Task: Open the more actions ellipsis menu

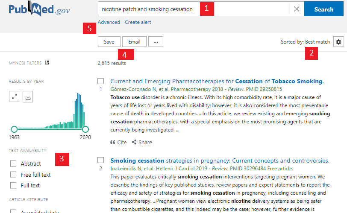Action: pos(156,42)
